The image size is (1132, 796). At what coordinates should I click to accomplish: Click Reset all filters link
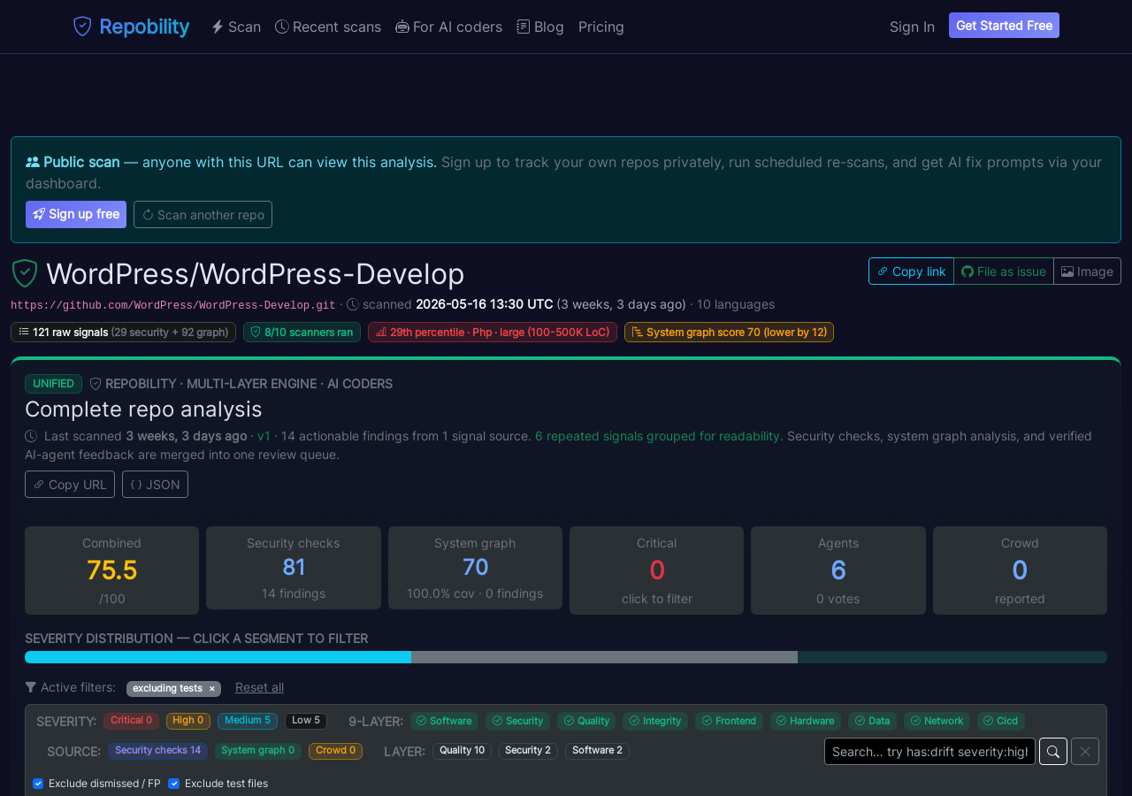pos(259,687)
